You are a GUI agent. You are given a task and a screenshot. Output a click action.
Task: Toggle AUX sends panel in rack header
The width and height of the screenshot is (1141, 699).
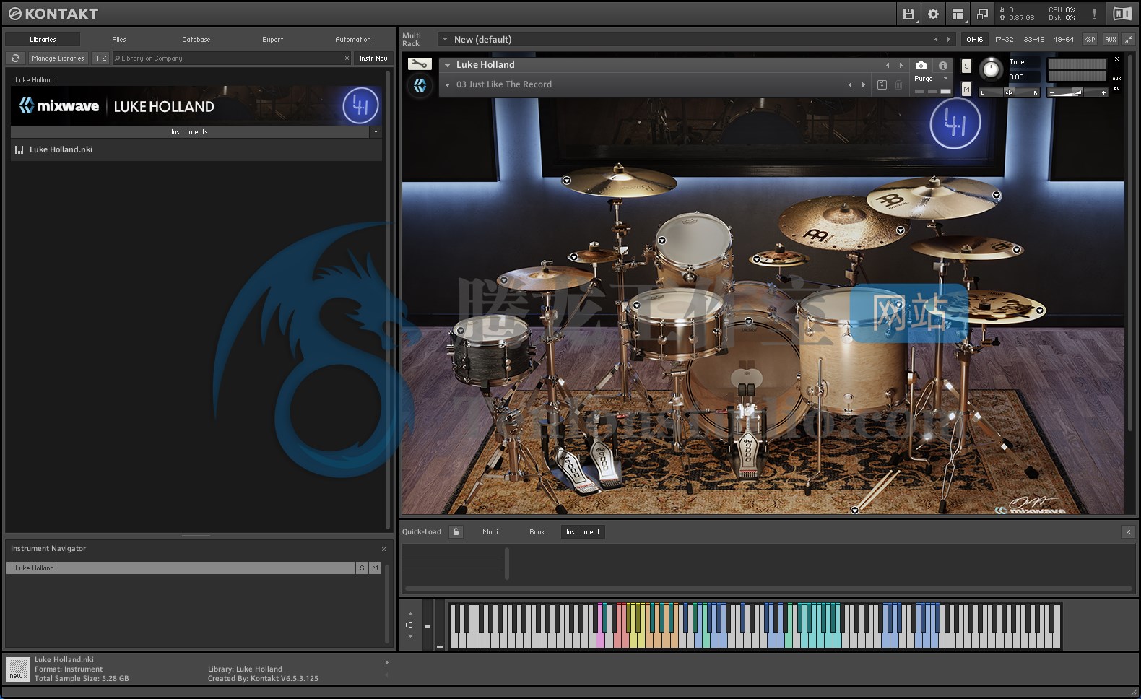[1110, 40]
